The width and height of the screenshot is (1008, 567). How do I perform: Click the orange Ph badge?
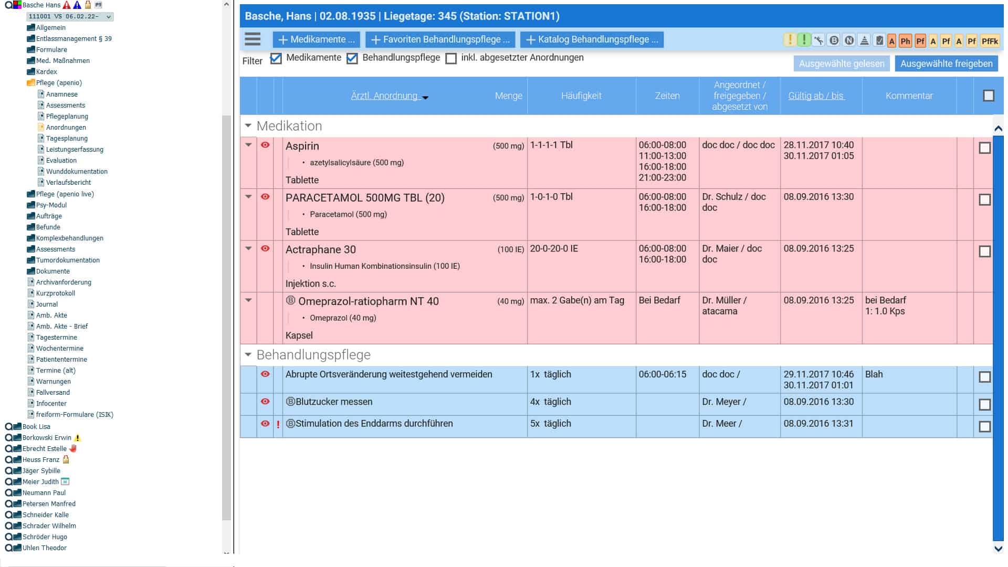(905, 41)
